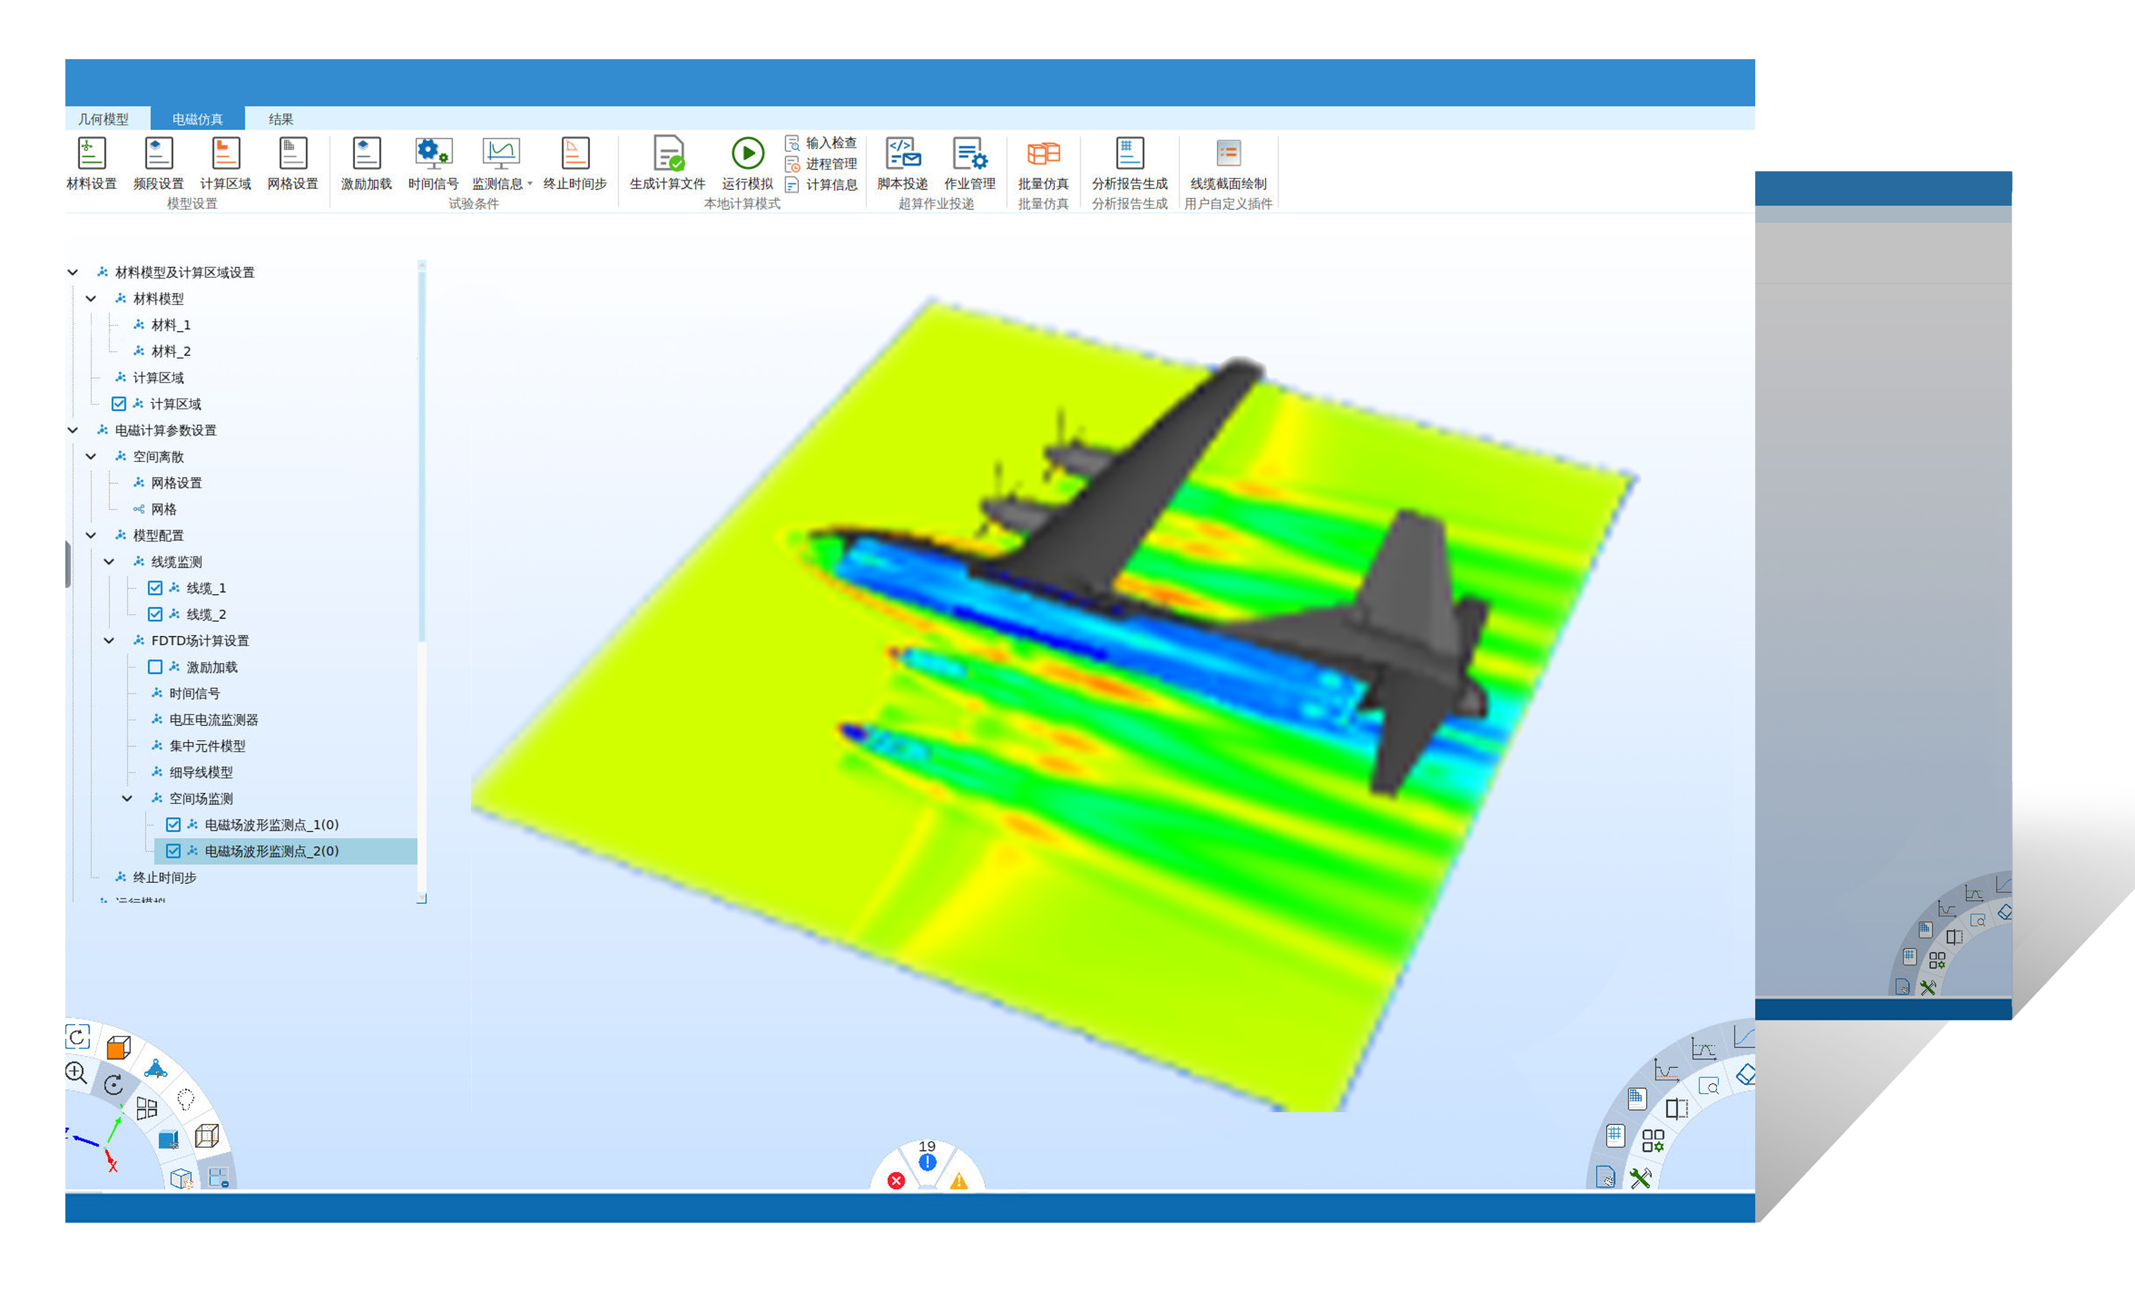Enable the 激励加载 tree checkbox
2135x1289 pixels.
click(155, 667)
